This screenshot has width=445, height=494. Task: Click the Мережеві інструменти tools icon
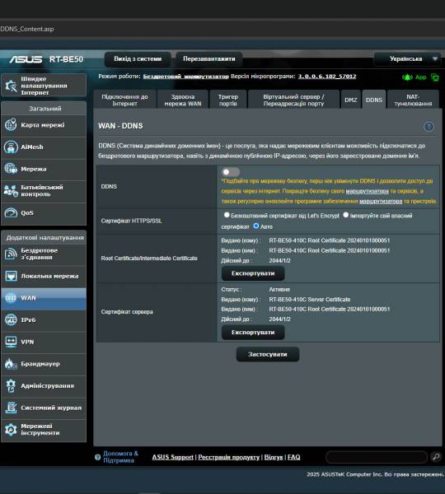(11, 430)
